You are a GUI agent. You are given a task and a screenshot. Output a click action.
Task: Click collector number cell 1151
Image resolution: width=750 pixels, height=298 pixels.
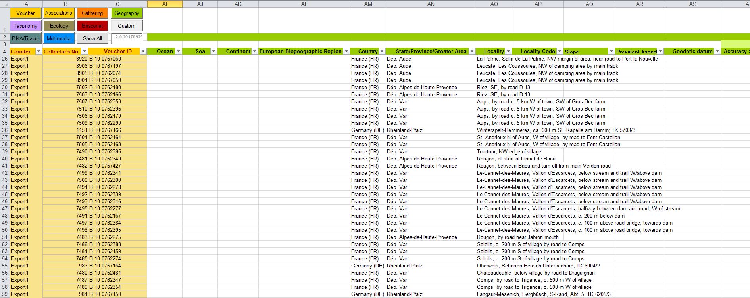click(65, 130)
